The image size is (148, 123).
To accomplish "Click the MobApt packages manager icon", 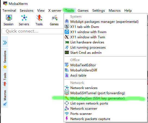I will pos(67,22).
